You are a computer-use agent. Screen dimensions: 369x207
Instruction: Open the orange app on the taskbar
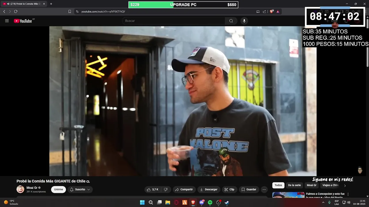[x=185, y=202]
